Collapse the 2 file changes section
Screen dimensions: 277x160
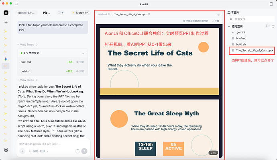(83, 53)
